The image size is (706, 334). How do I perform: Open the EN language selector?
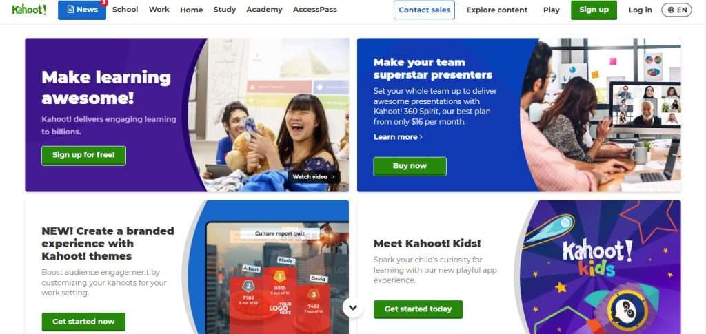(x=676, y=10)
